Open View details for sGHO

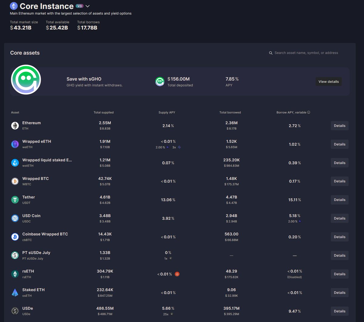coord(329,82)
